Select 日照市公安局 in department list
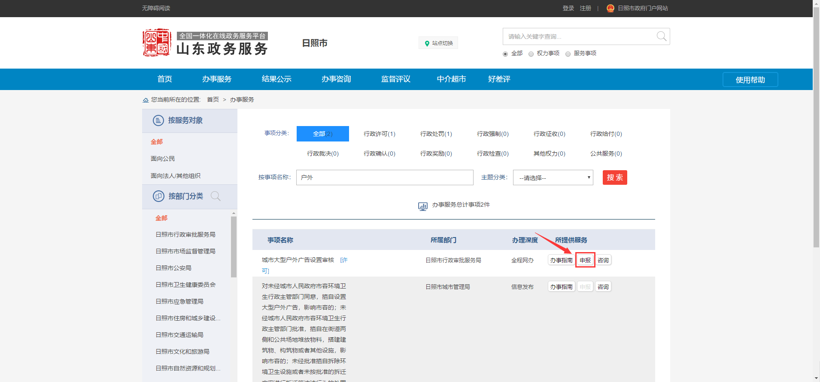Viewport: 820px width, 382px height. 173,268
